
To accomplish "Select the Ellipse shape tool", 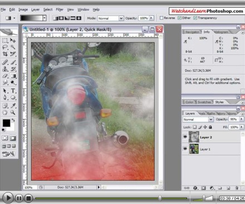I will point(13,97).
